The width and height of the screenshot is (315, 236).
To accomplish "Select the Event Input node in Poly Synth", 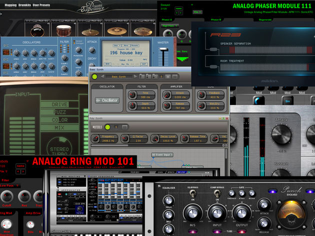I will click(x=162, y=155).
